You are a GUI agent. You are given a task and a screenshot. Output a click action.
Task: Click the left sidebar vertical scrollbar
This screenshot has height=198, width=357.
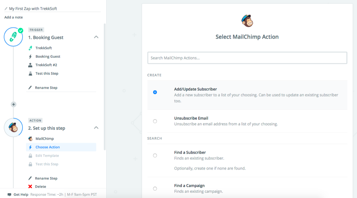coord(104,87)
